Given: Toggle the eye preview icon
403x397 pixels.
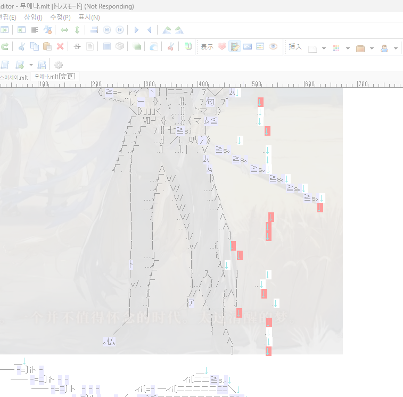Looking at the screenshot, I should click(273, 46).
